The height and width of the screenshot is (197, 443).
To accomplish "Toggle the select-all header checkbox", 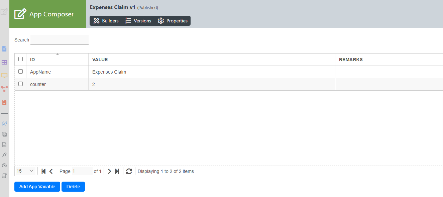I will point(21,59).
